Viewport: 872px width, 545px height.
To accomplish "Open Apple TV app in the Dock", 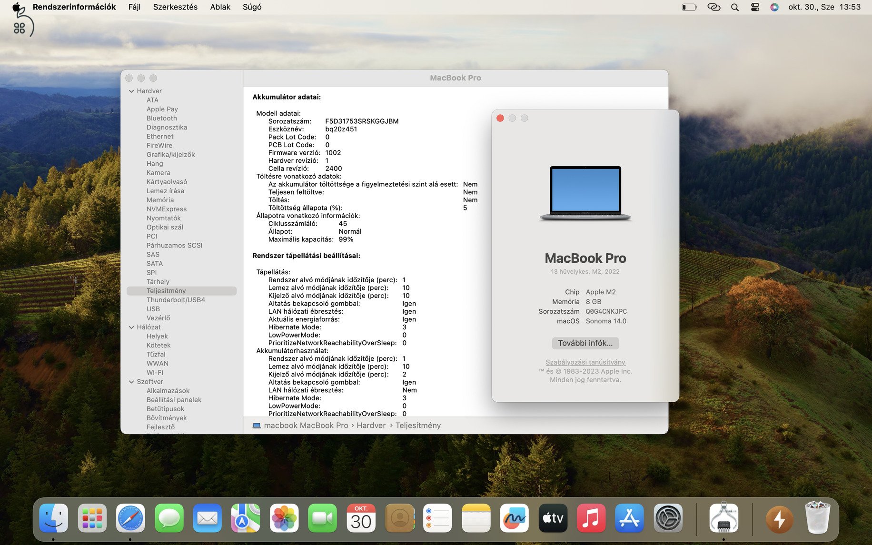I will pyautogui.click(x=553, y=518).
